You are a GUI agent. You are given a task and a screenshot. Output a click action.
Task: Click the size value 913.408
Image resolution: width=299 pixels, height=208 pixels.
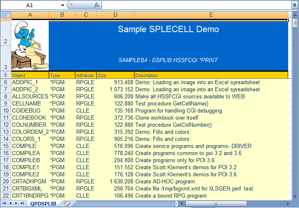(x=124, y=82)
